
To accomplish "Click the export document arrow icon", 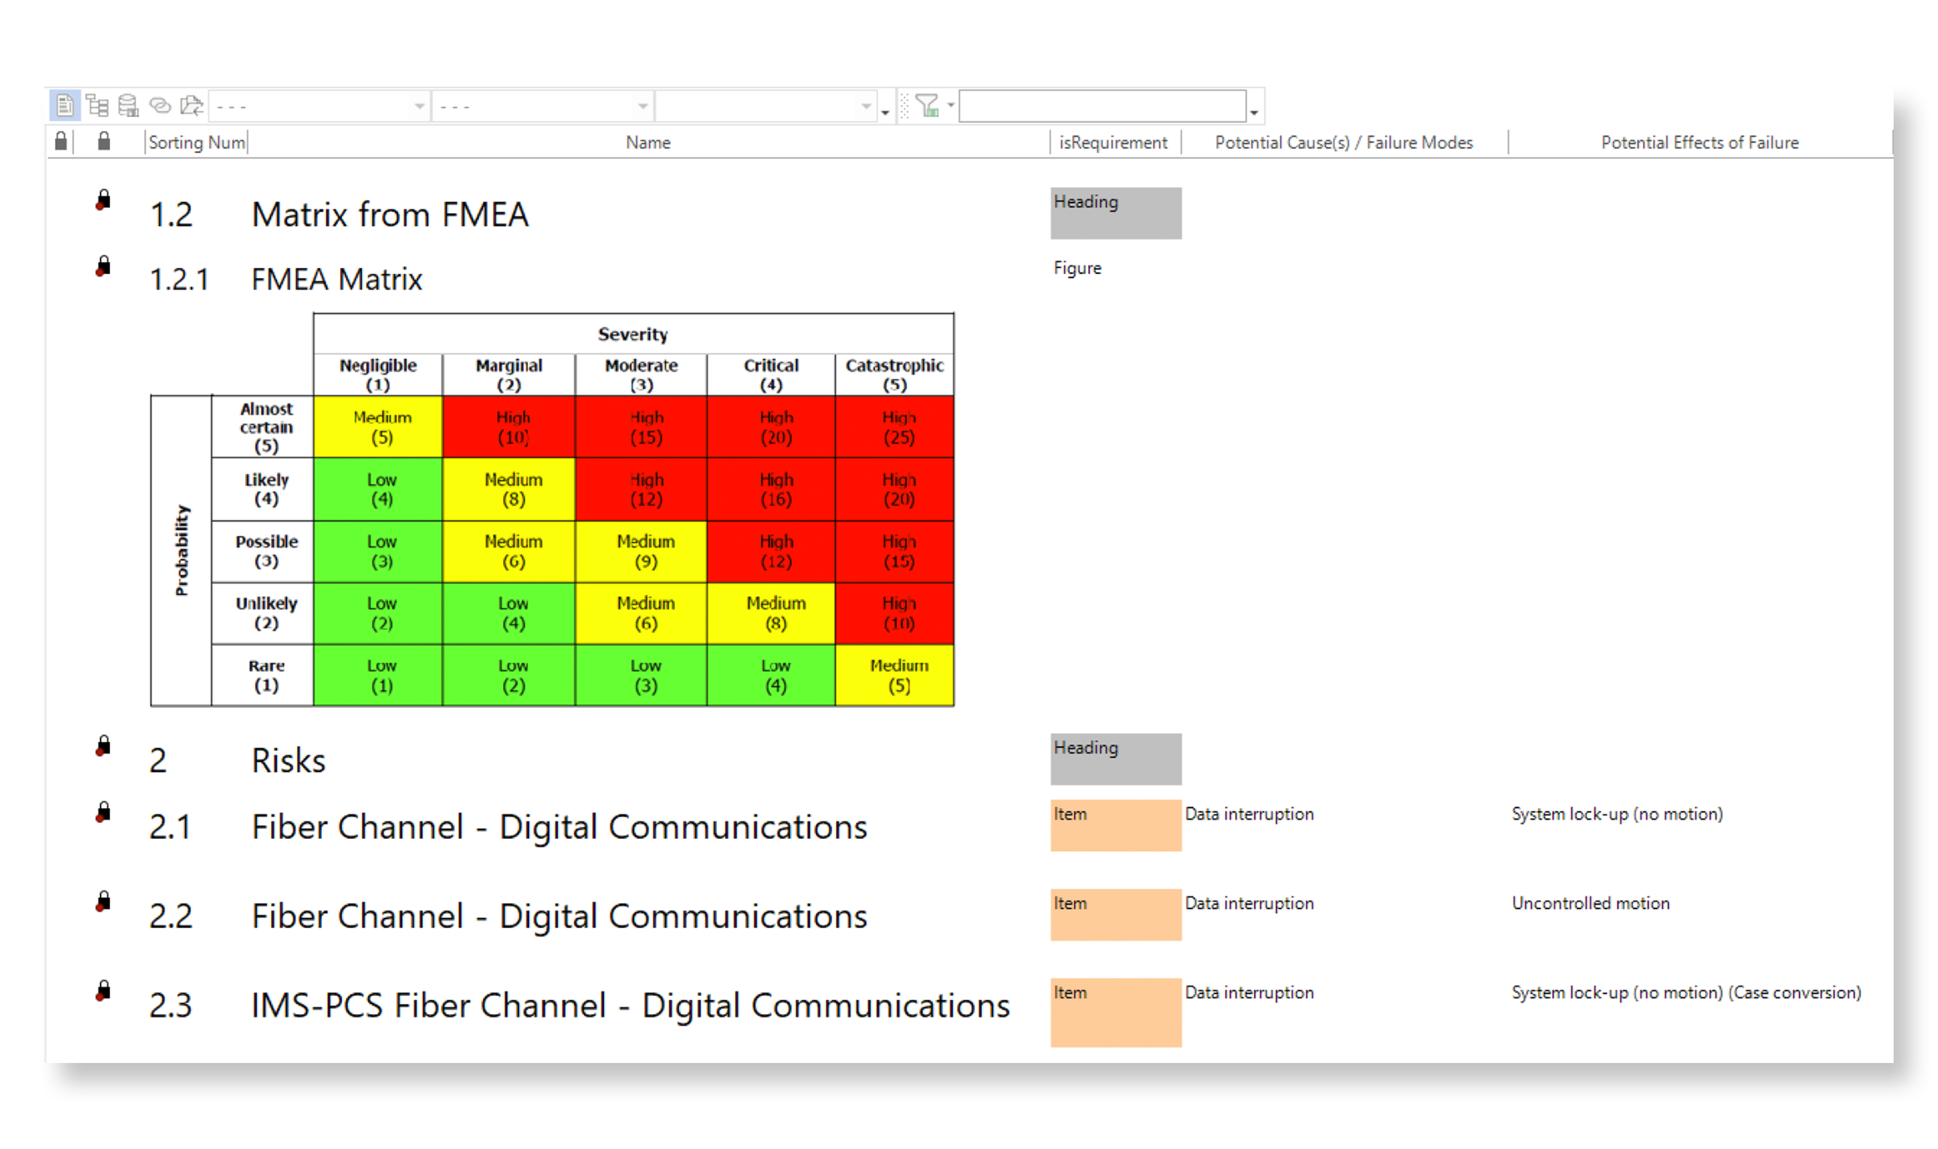I will (x=190, y=106).
